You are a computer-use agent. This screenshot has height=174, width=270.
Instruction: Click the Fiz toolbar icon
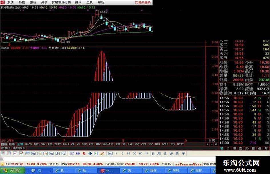coord(52,153)
